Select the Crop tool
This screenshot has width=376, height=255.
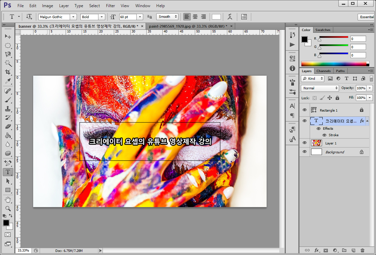[8, 72]
